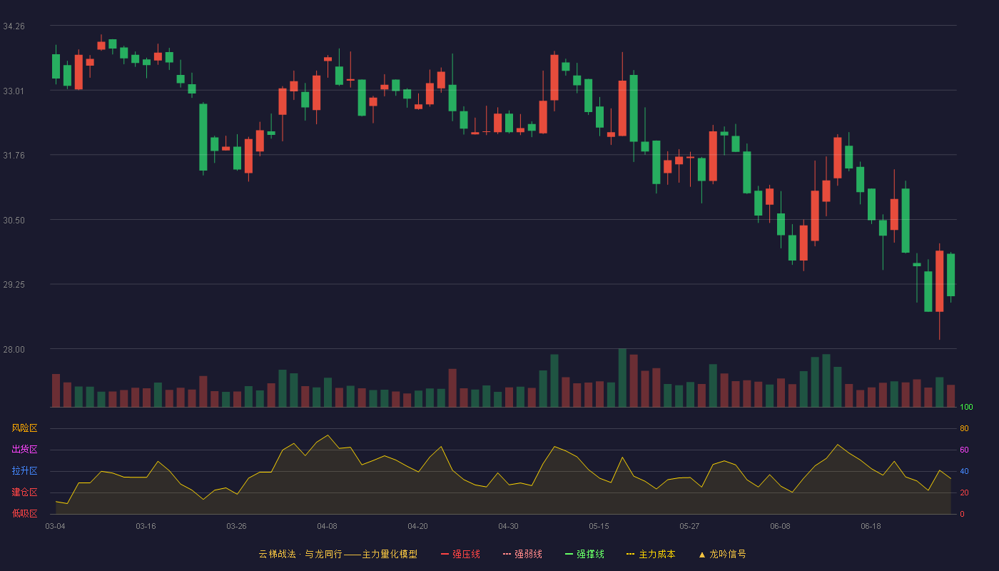Click the 28.00 price axis label

click(x=14, y=350)
